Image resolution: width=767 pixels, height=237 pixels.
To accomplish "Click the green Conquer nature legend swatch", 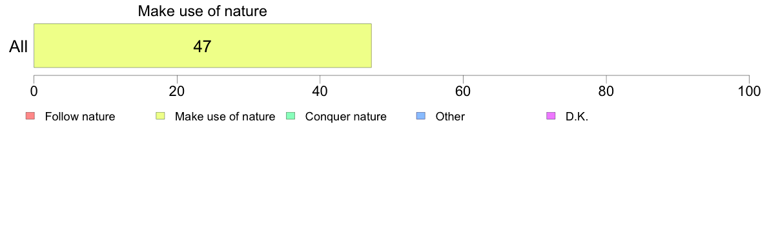I will 290,116.
